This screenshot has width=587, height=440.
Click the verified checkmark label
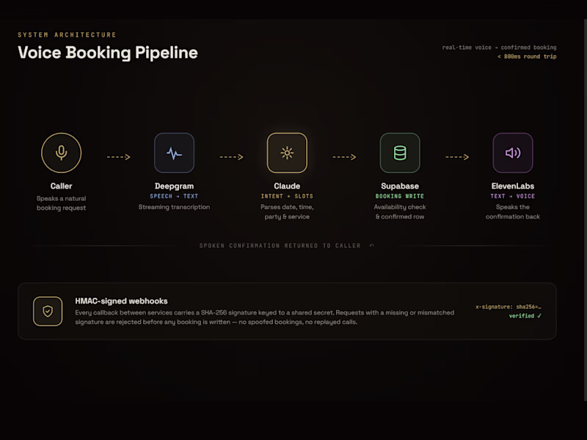tap(525, 316)
